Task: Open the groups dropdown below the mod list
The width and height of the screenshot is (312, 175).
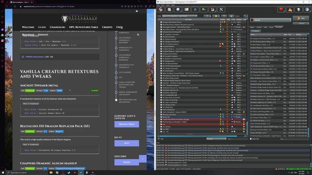Action: pyautogui.click(x=216, y=139)
